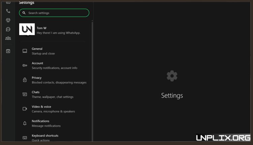Open the Calls tab phone icon
Viewport: 253px width, 145px height.
8,11
